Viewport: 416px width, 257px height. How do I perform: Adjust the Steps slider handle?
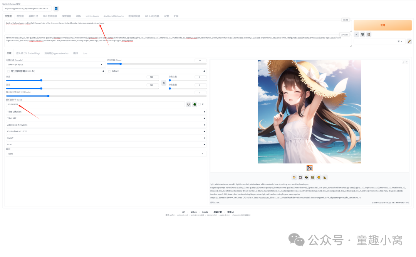(x=121, y=64)
